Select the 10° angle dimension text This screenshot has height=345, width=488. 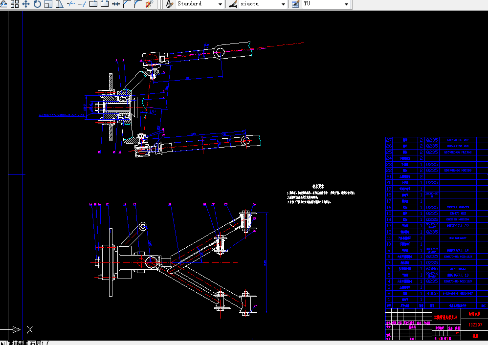pyautogui.click(x=153, y=111)
